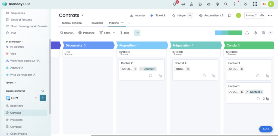
Task: Open the apps marketplace puzzle icon
Action: [200, 4]
